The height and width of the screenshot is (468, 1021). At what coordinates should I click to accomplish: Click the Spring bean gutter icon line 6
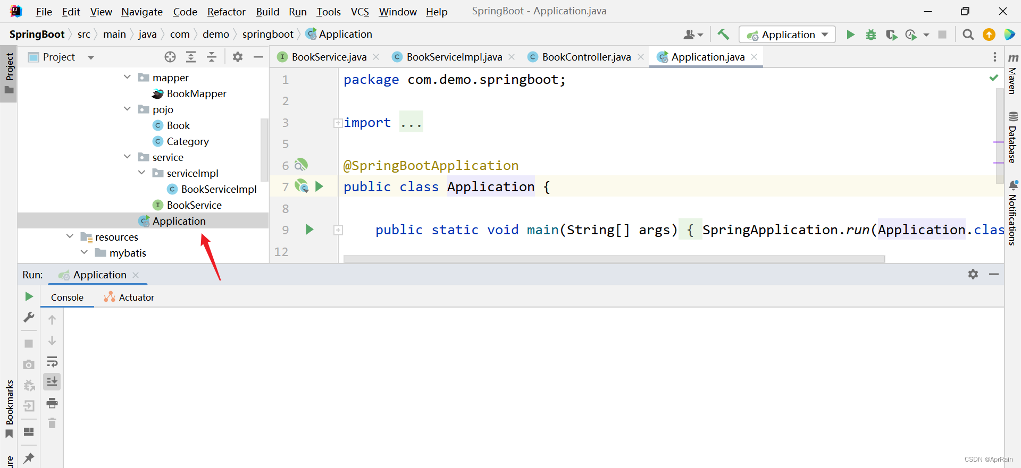[301, 165]
